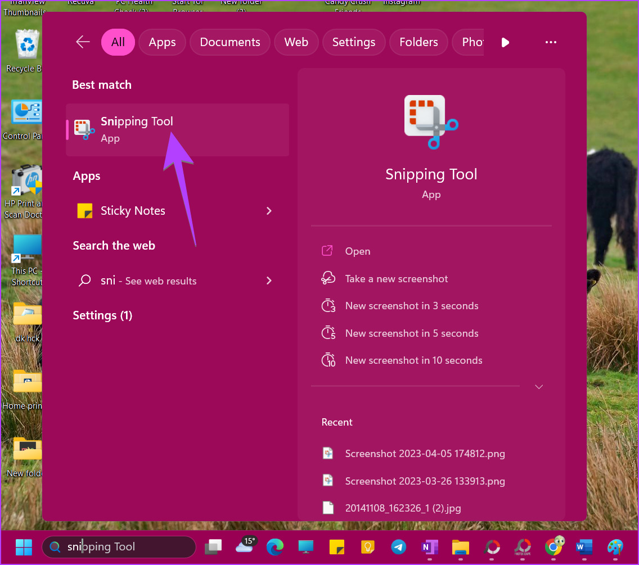
Task: Select the All filter tab
Action: tap(118, 42)
